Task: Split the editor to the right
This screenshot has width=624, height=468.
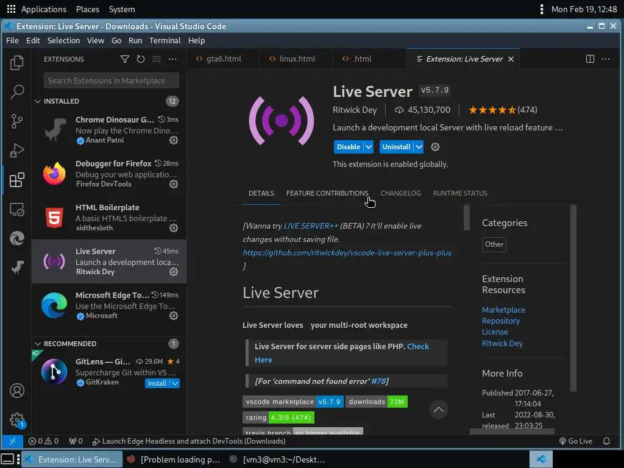Action: point(590,59)
